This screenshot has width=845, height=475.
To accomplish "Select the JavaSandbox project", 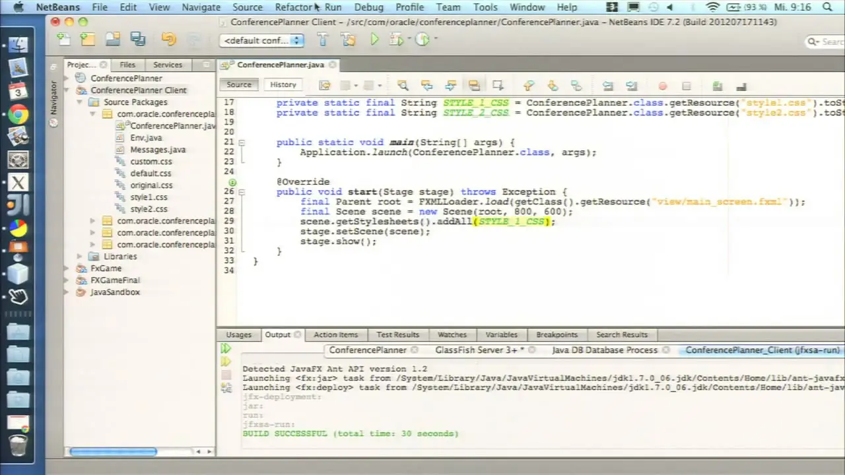I will (115, 292).
